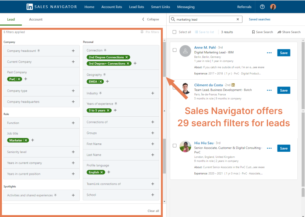Add another Geography value
Screen dimensions: 305x217
point(108,81)
